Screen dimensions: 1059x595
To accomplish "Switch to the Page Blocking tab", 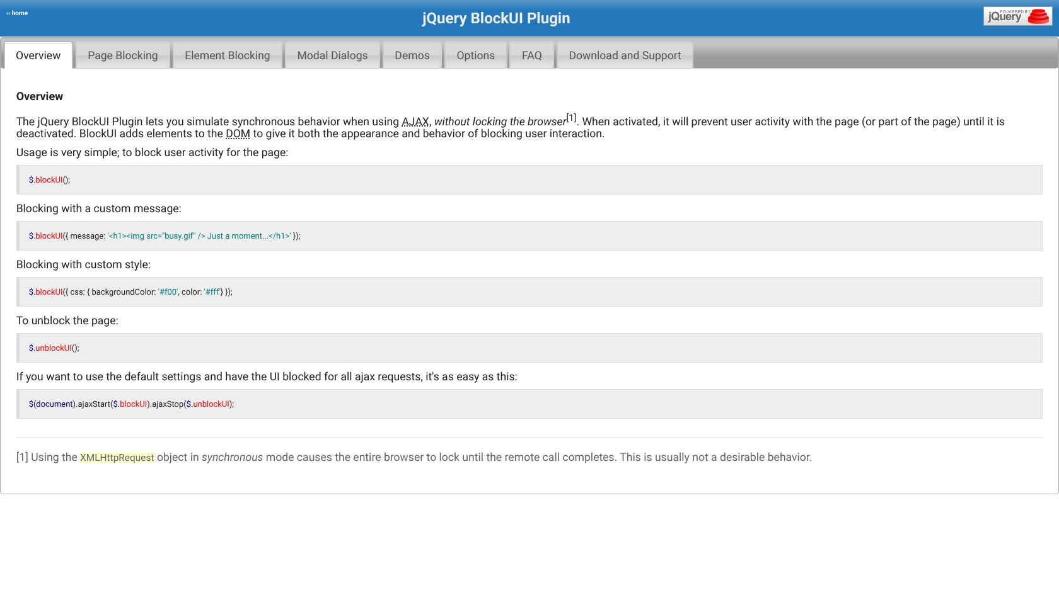I will (123, 55).
